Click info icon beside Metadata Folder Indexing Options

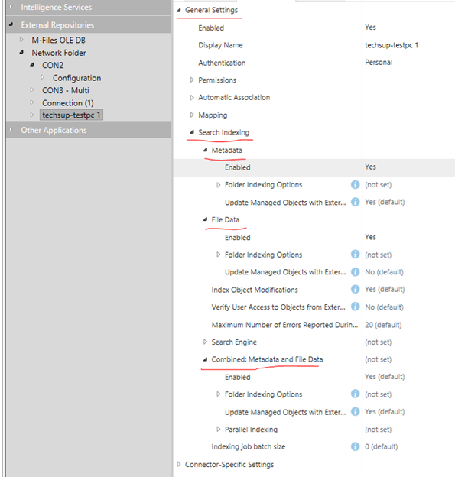click(355, 185)
